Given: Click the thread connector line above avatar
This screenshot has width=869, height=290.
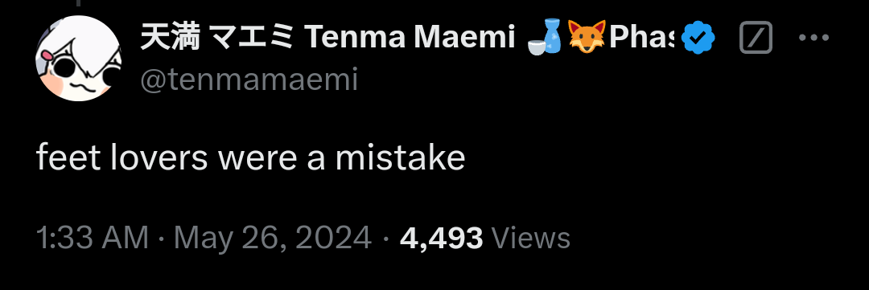Looking at the screenshot, I should [78, 2].
